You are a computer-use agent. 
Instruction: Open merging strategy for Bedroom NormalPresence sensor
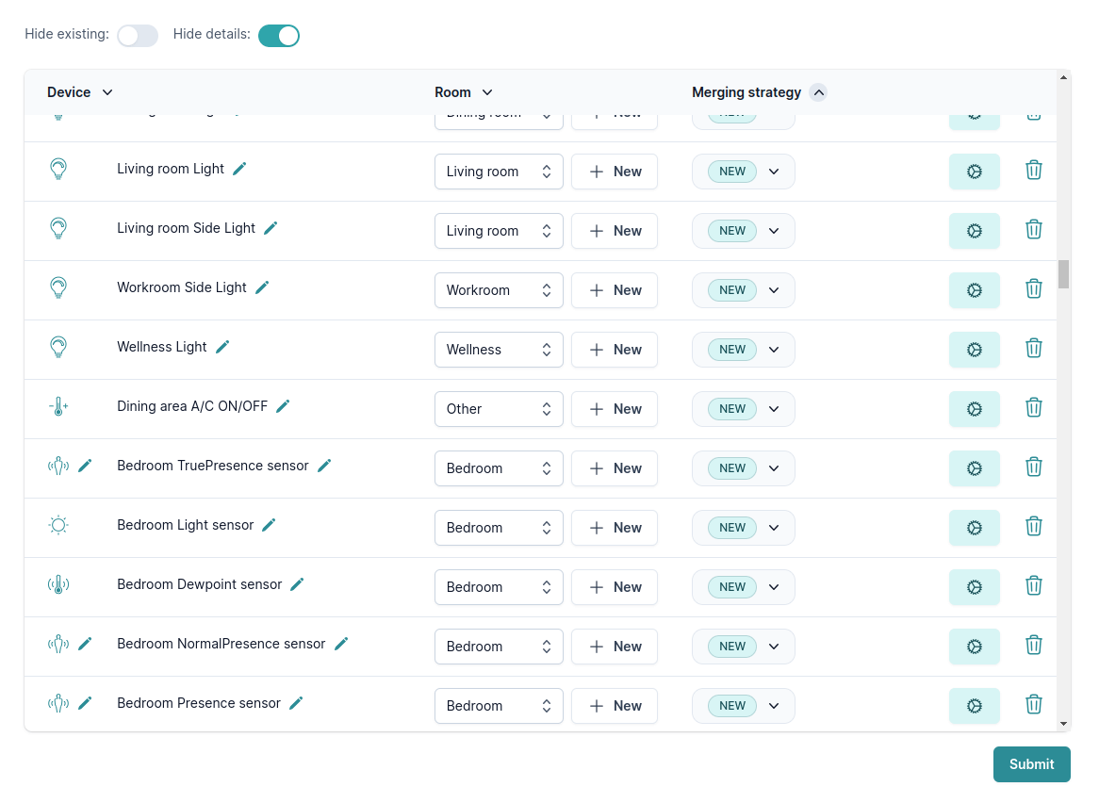pos(743,647)
